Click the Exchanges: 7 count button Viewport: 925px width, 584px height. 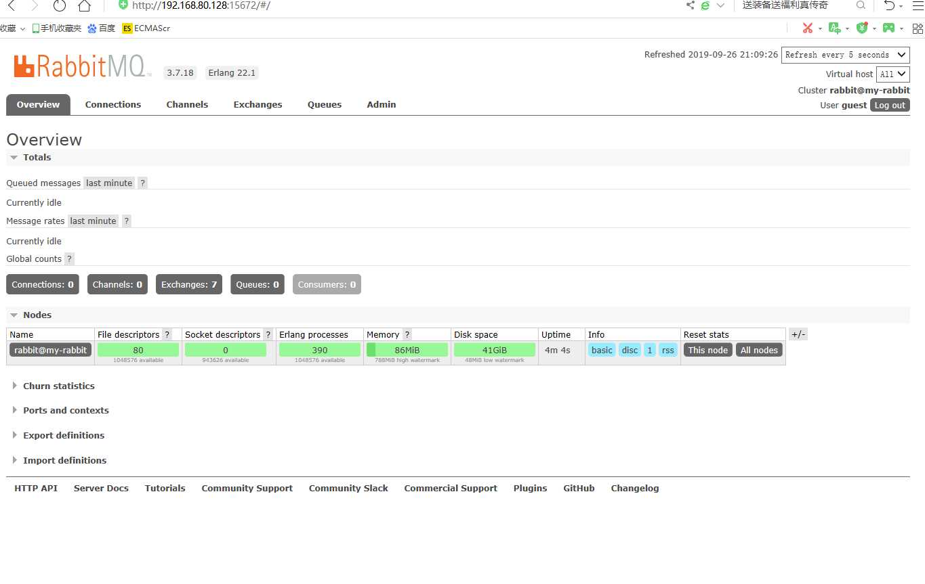pyautogui.click(x=189, y=285)
